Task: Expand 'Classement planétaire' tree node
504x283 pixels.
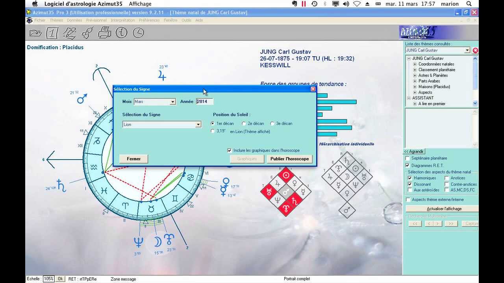Action: point(415,70)
